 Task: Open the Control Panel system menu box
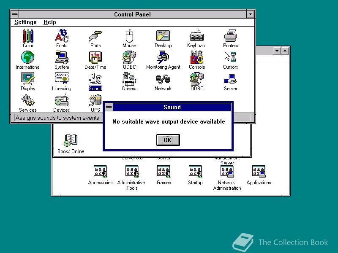click(x=15, y=14)
